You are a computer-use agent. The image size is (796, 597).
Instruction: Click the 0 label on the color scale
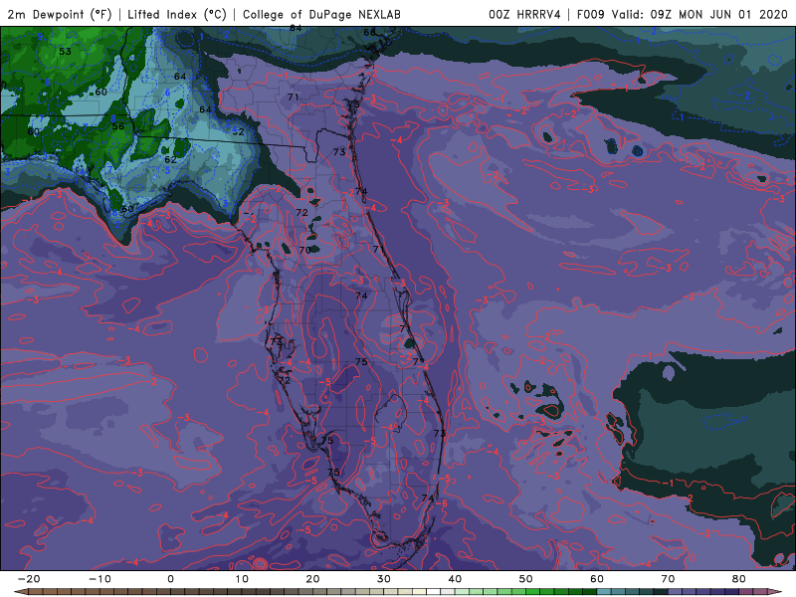pyautogui.click(x=170, y=579)
